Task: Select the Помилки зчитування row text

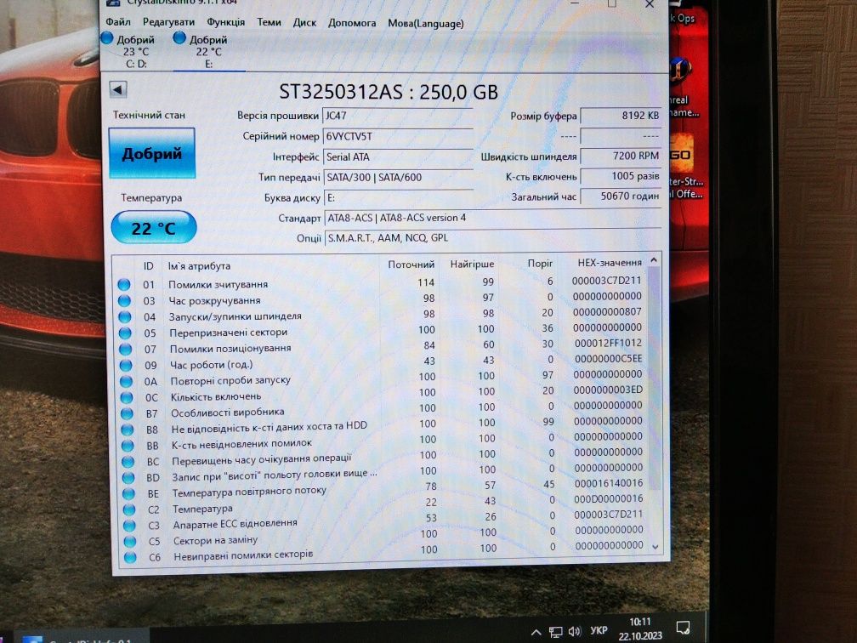Action: 218,284
